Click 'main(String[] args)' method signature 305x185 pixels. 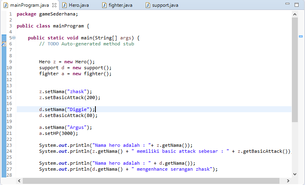(107, 38)
